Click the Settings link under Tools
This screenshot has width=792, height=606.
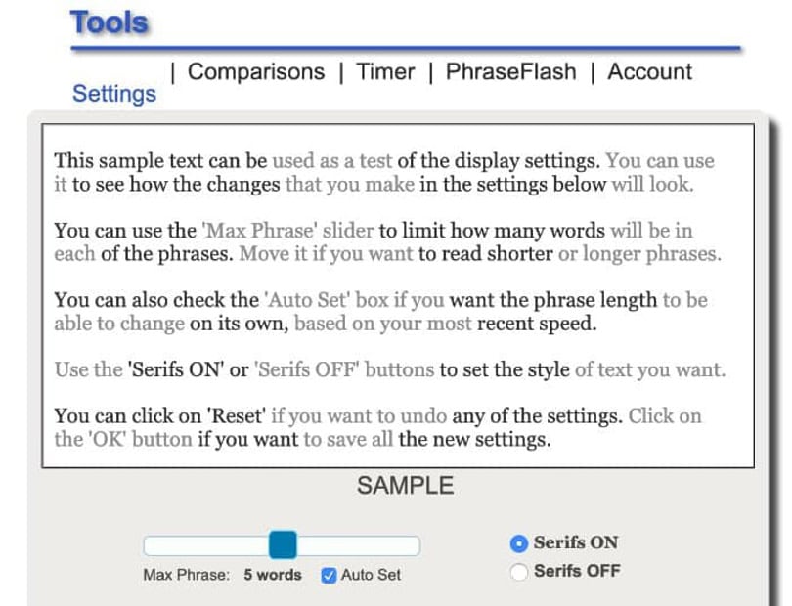coord(113,93)
